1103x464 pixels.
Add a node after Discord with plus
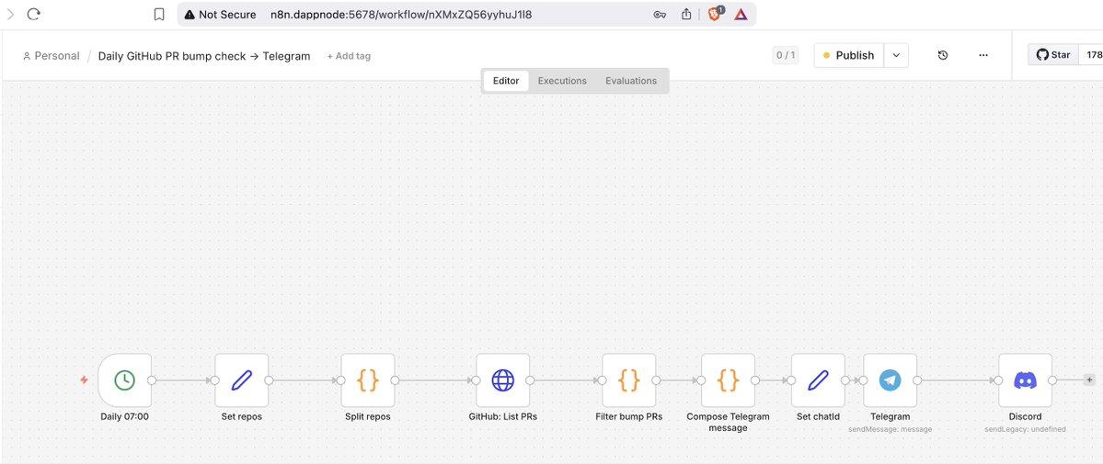tap(1089, 379)
